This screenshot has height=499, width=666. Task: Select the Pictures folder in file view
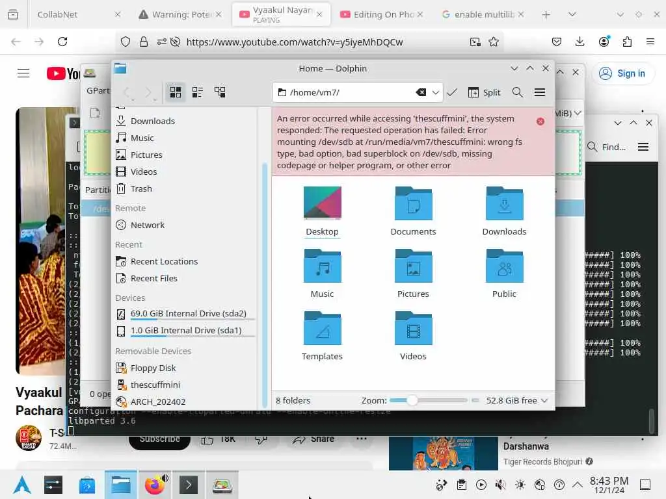coord(413,274)
